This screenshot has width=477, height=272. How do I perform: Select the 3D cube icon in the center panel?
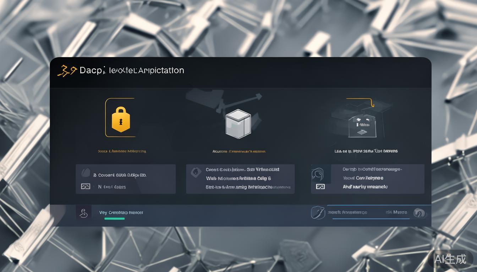[x=238, y=124]
